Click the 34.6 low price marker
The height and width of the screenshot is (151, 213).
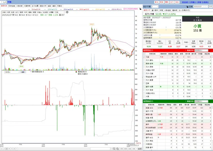coord(21,66)
